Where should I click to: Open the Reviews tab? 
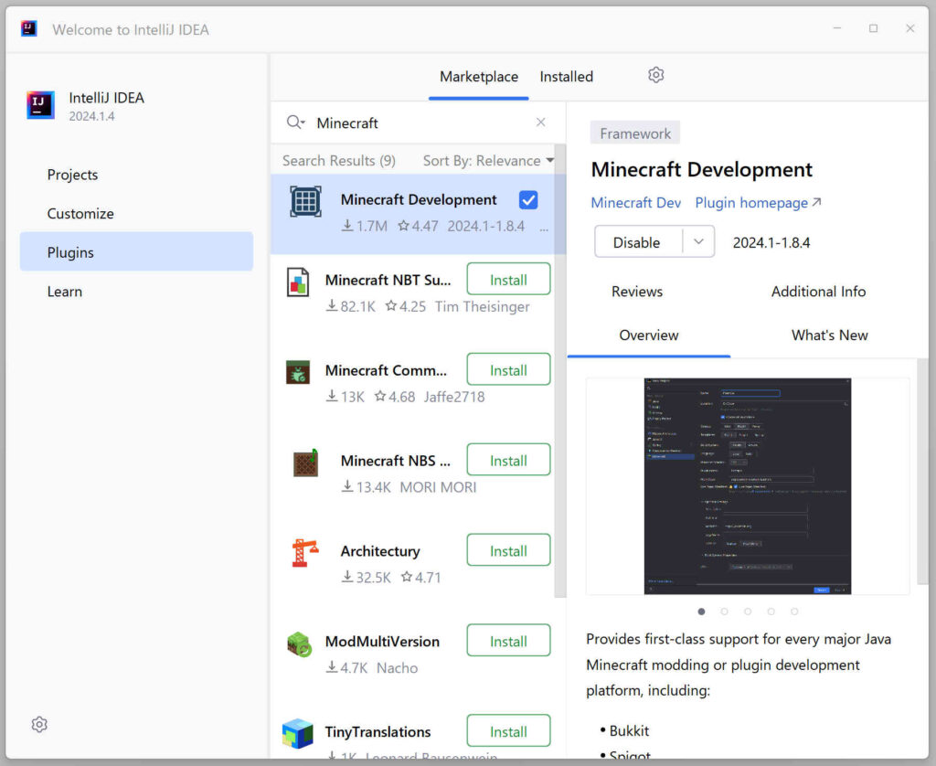(637, 292)
